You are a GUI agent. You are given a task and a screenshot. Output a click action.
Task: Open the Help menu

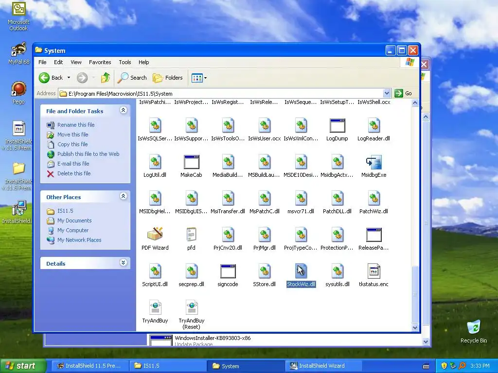143,62
